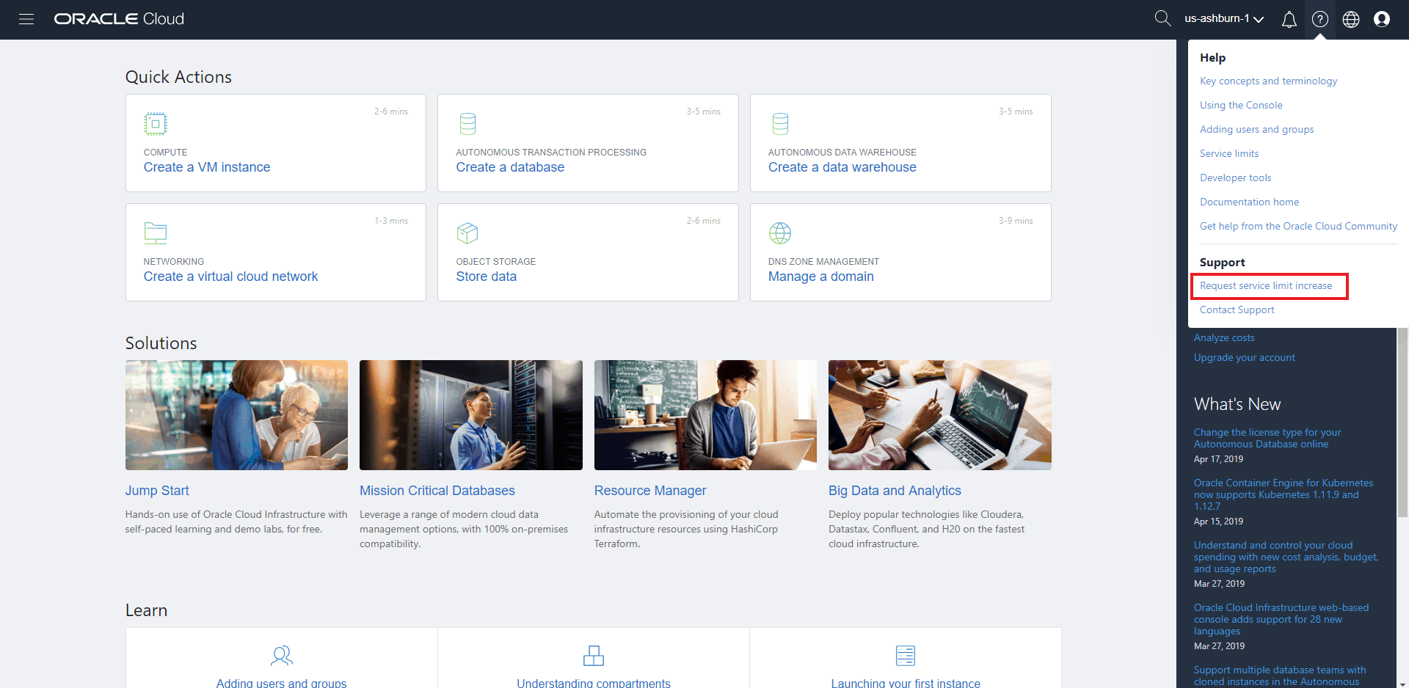Open the Mission Critical Databases thumbnail
Screen dimensions: 1409x688
pos(470,414)
